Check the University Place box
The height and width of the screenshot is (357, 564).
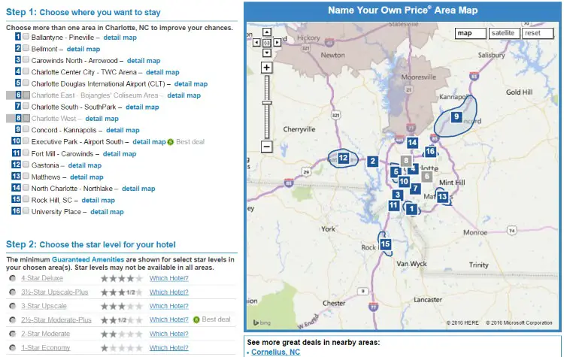[26, 210]
